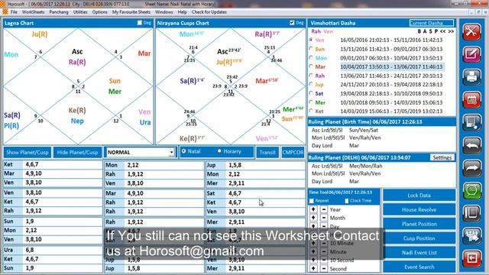
Task: Click plus button for Month
Action: 313,218
